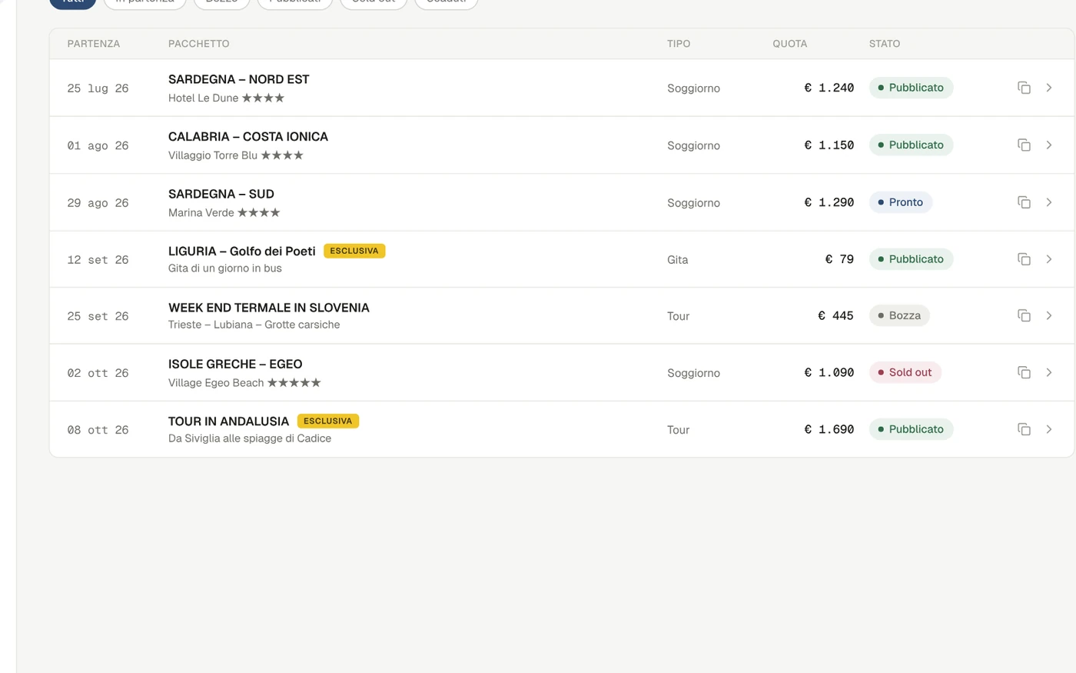Click subtitle Trieste – Lubiana – Grotte carsiche
The width and height of the screenshot is (1076, 673).
pos(254,325)
